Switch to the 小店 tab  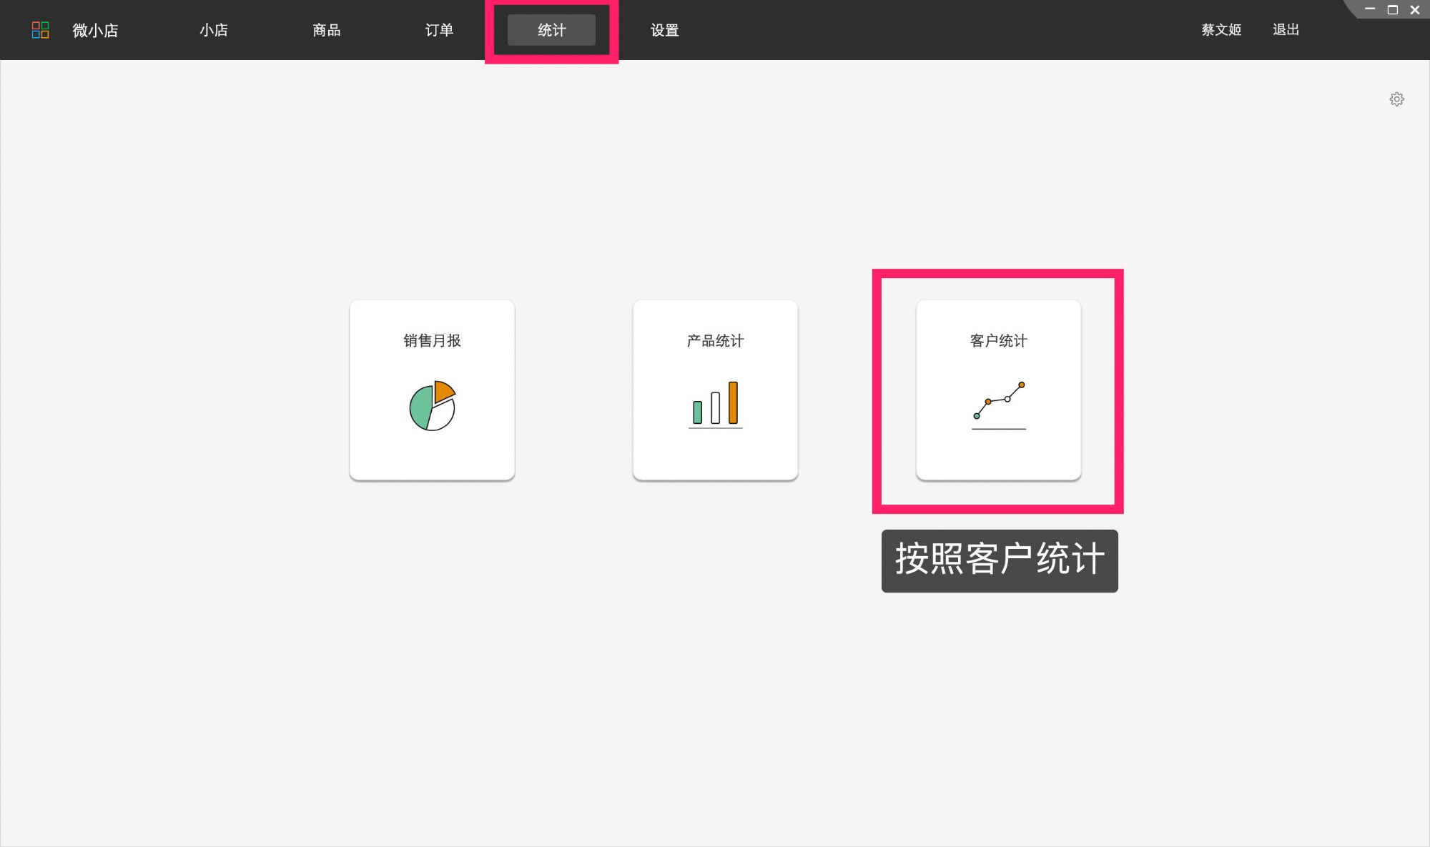(x=213, y=30)
